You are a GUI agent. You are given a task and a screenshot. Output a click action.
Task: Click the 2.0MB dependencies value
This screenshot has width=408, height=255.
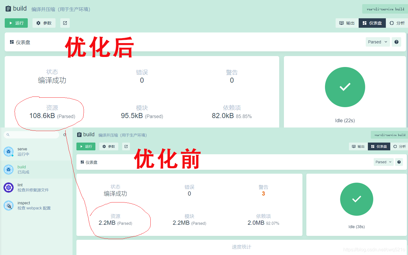coord(256,223)
